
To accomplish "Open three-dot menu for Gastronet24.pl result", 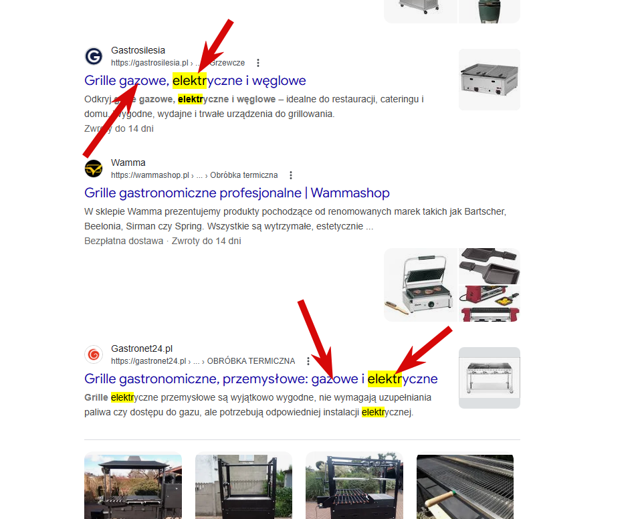I will 308,361.
